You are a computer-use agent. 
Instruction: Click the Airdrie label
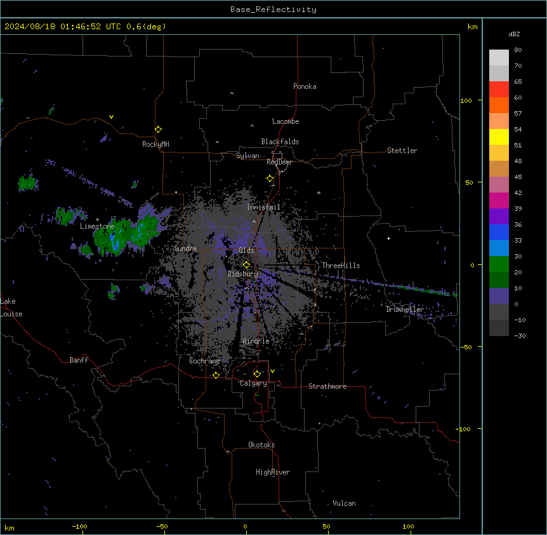pyautogui.click(x=256, y=341)
